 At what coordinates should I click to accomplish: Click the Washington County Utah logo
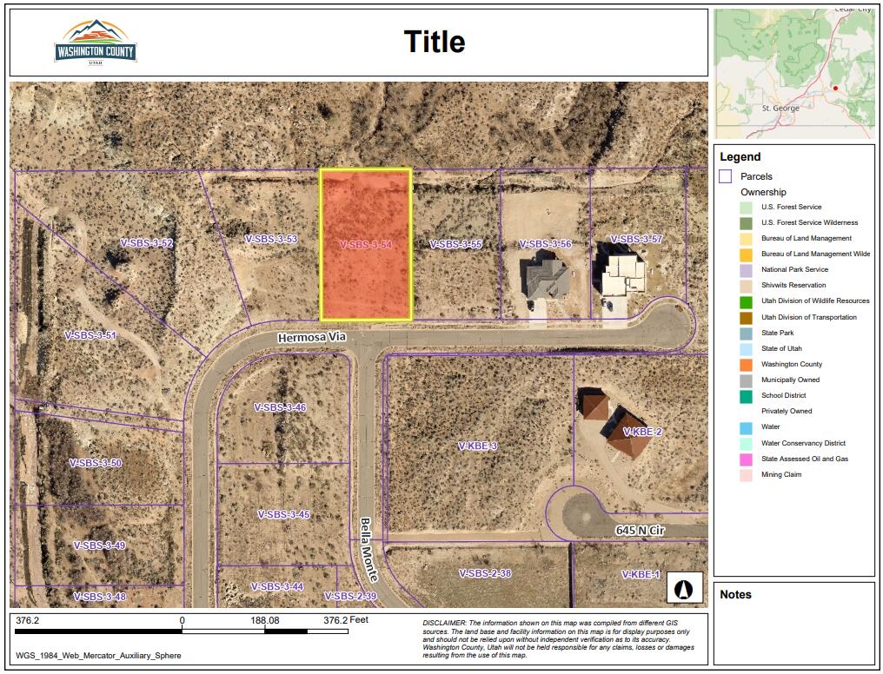[x=96, y=43]
